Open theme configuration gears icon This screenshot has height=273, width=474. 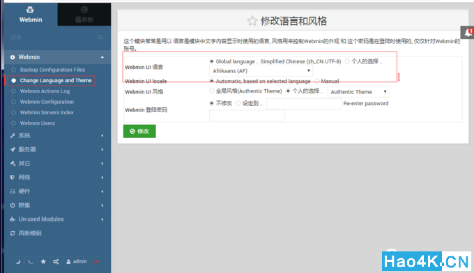click(x=56, y=262)
